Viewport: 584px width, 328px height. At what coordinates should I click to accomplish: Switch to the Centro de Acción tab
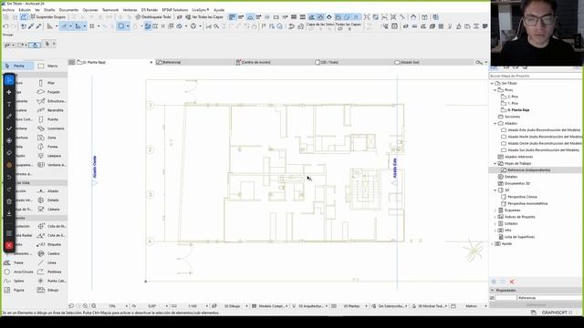pos(274,63)
